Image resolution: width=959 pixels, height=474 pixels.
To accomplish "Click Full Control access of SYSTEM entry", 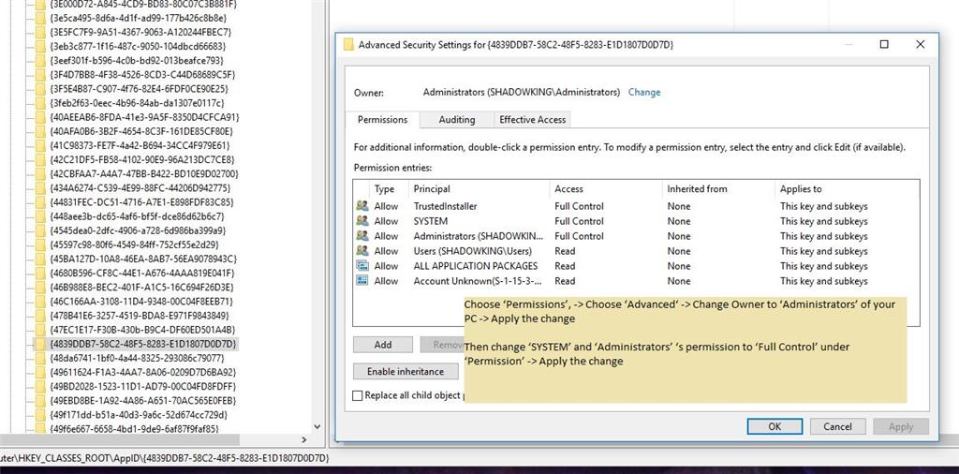I will pyautogui.click(x=579, y=221).
